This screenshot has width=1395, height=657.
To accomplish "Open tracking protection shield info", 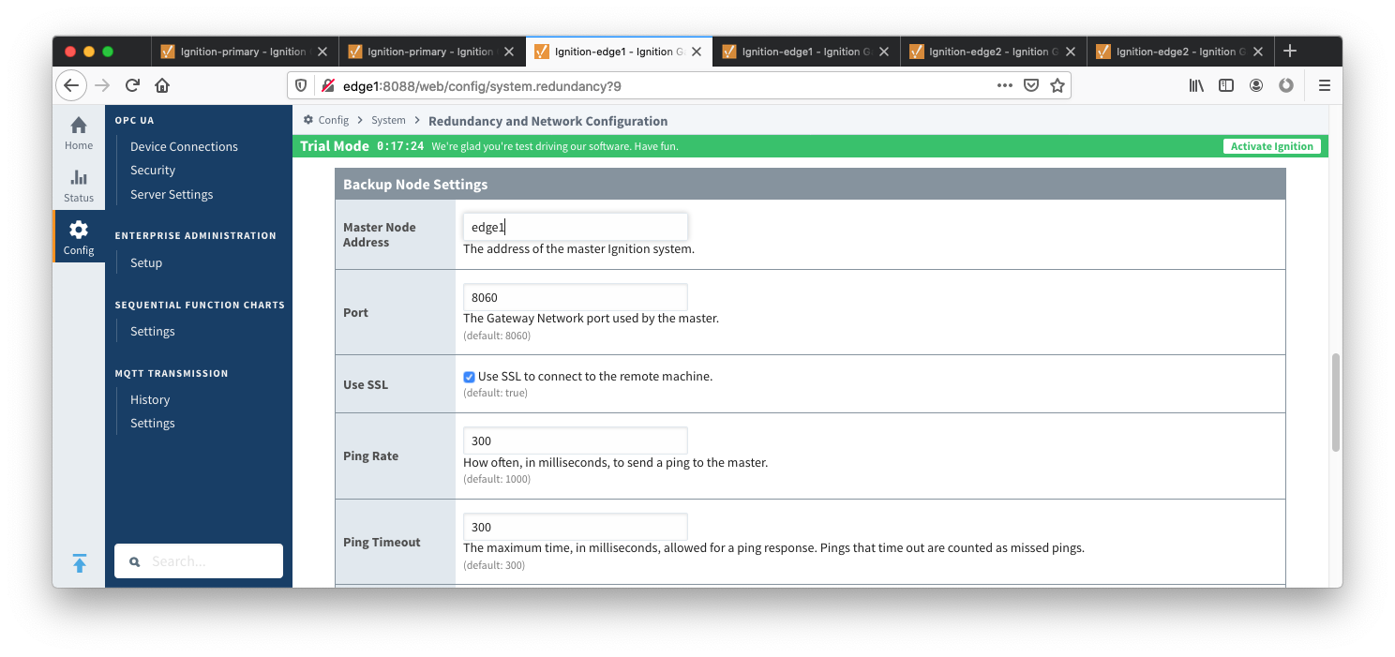I will click(x=301, y=85).
